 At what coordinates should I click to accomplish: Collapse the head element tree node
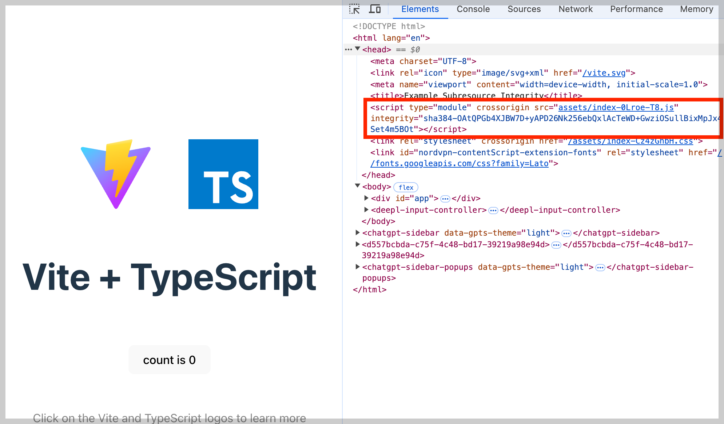(x=358, y=49)
